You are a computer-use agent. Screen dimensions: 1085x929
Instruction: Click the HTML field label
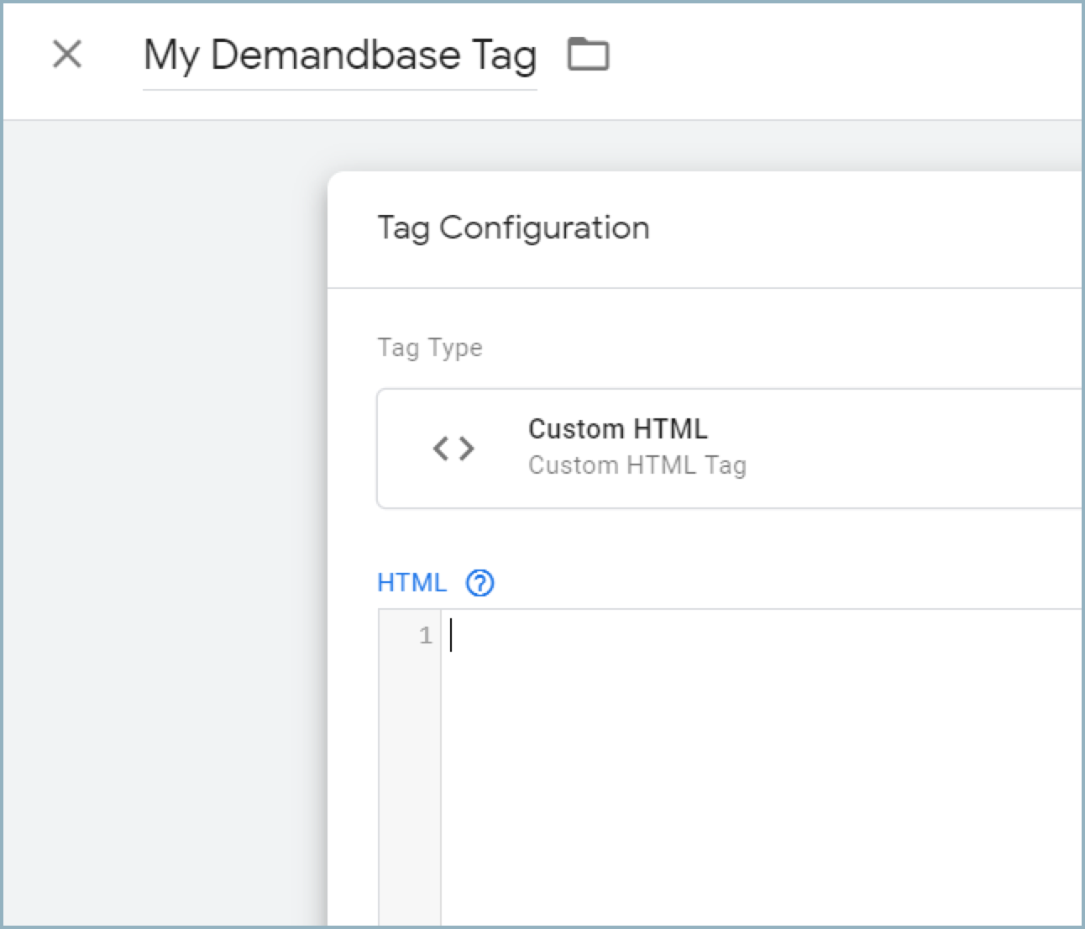pyautogui.click(x=411, y=582)
